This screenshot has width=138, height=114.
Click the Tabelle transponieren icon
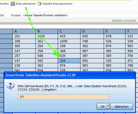click(x=40, y=4)
